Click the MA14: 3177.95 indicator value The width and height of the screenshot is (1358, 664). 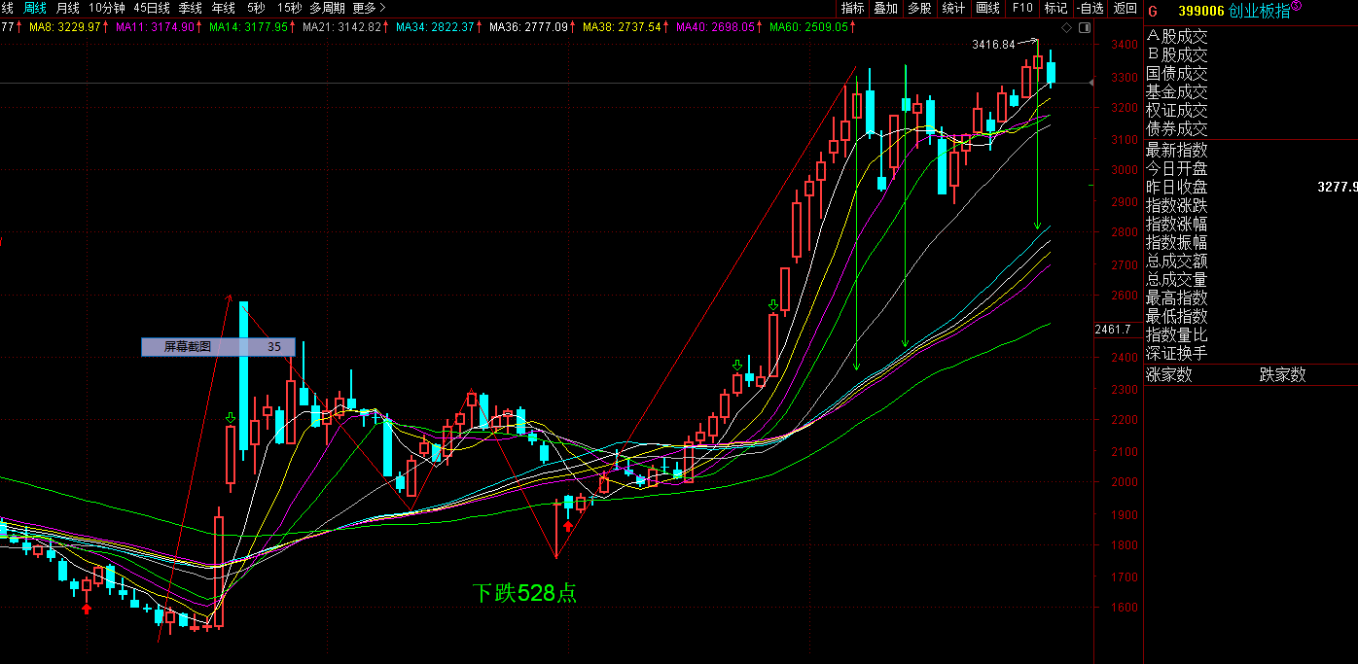(x=250, y=26)
